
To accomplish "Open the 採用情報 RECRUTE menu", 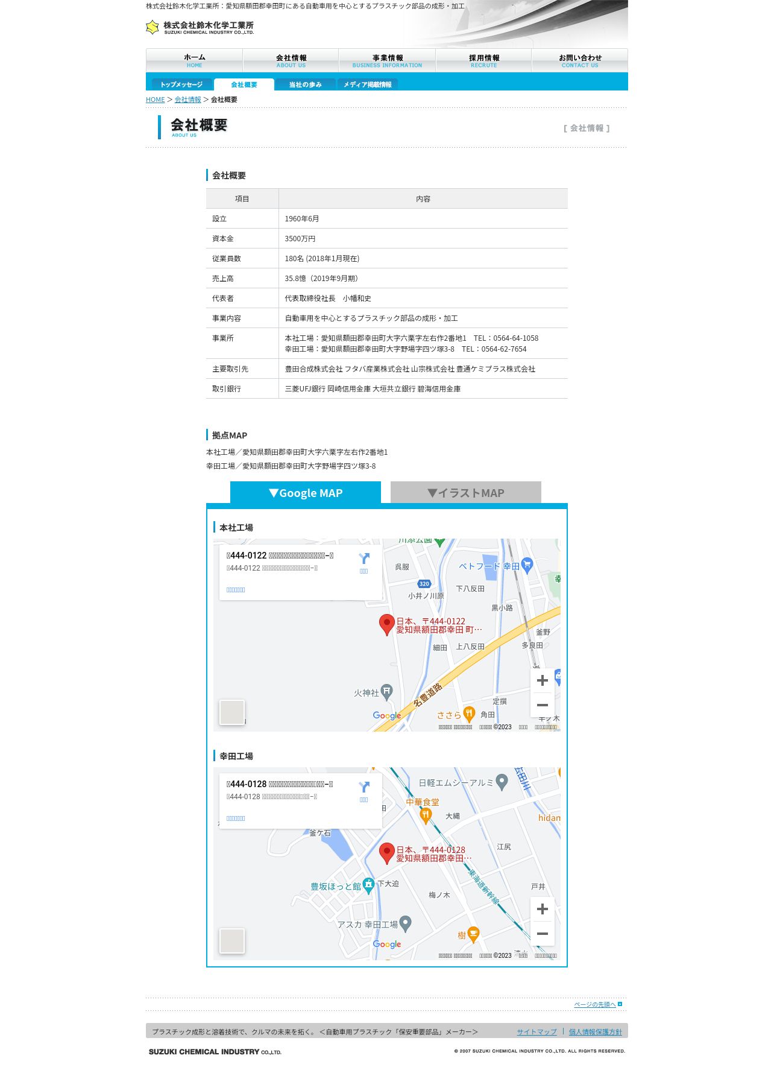I will point(483,61).
